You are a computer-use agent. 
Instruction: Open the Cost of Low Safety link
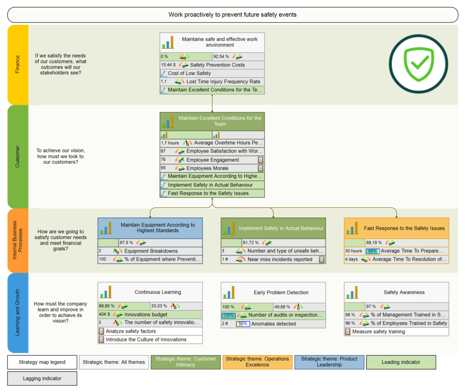pos(189,73)
